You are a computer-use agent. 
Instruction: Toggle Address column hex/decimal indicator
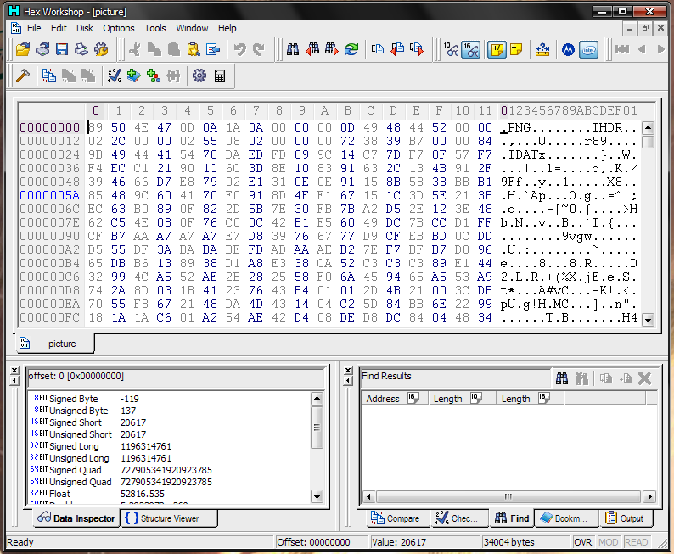pyautogui.click(x=413, y=398)
